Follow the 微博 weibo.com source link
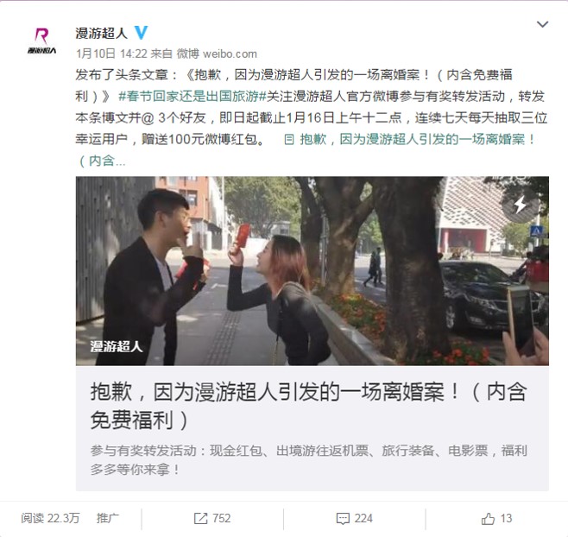568x537 pixels. click(217, 54)
